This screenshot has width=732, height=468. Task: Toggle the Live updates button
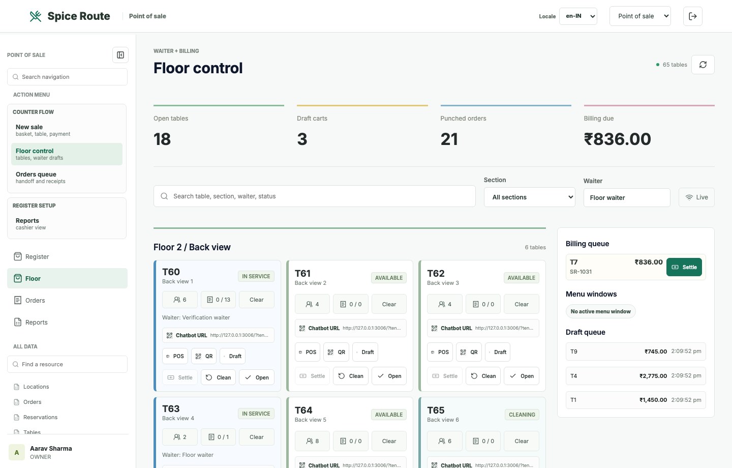coord(696,197)
